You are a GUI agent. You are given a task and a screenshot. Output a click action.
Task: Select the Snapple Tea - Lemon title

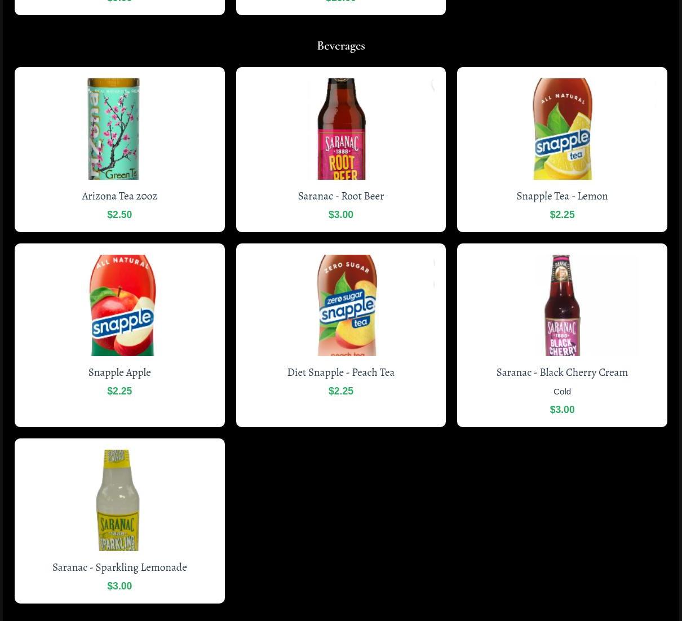pos(562,196)
